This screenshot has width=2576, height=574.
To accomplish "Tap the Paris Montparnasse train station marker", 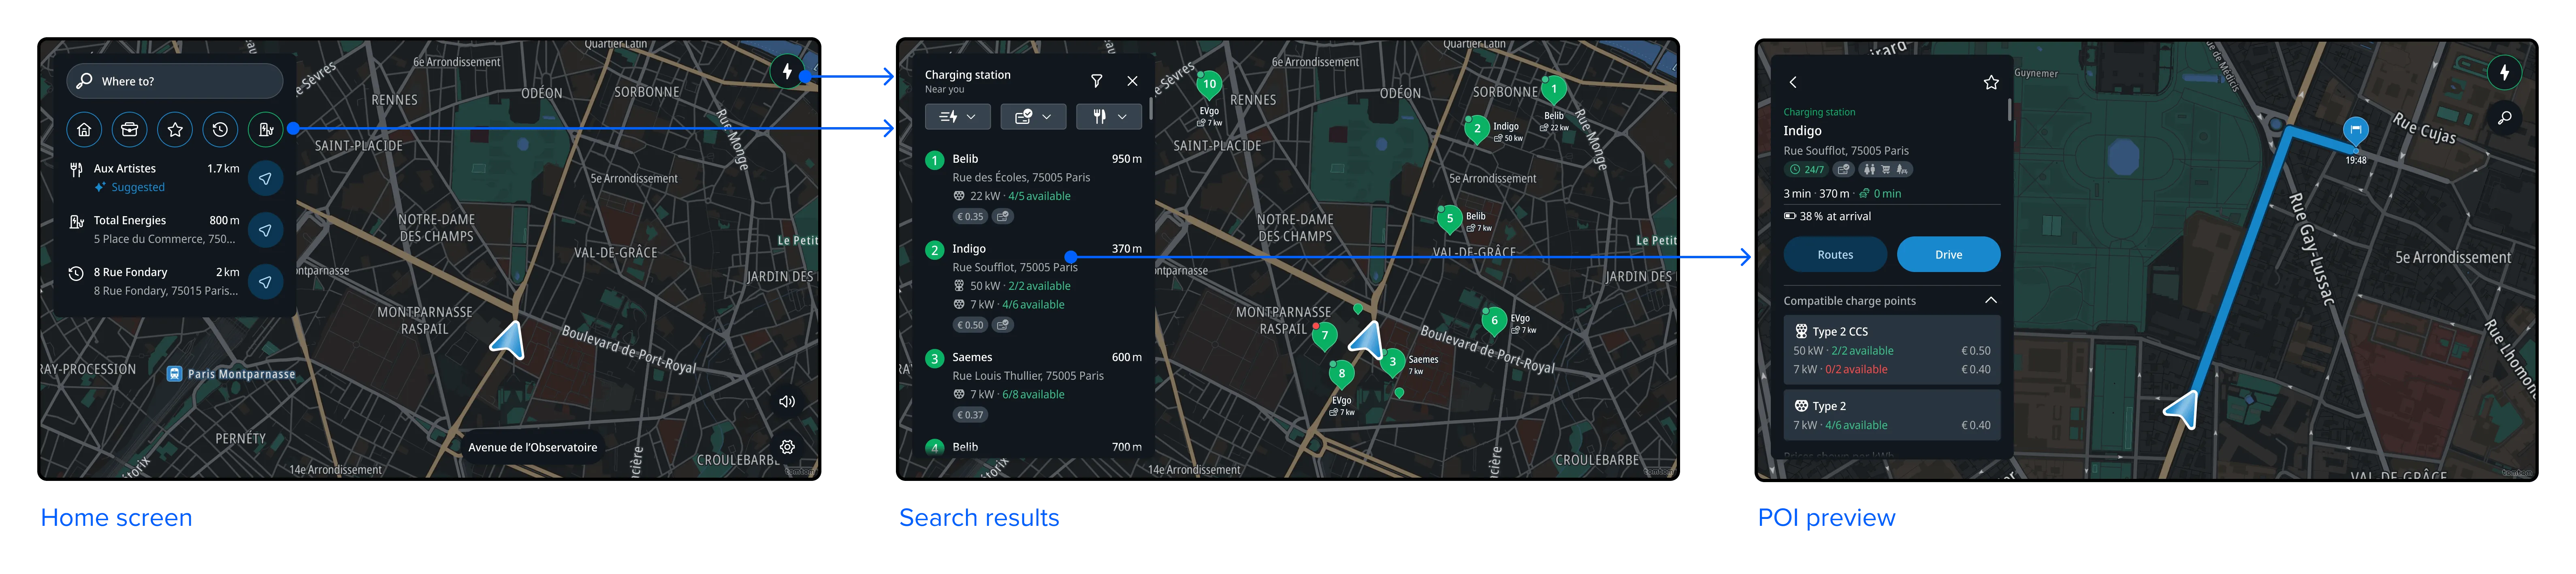I will [174, 374].
